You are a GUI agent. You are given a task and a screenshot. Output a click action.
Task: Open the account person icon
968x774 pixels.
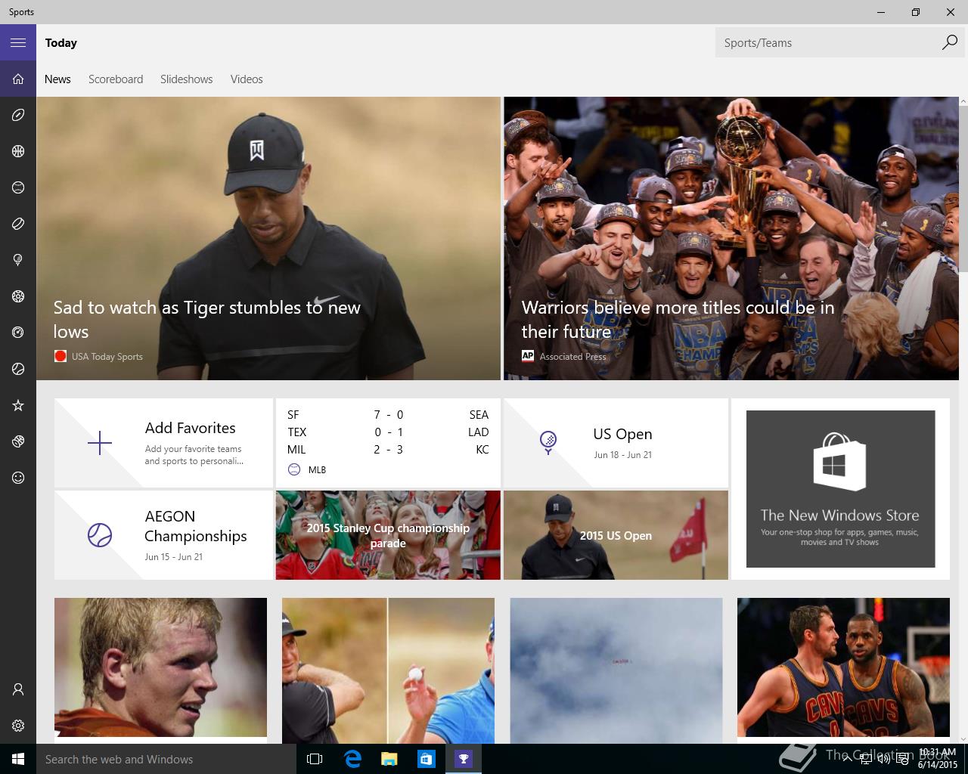pyautogui.click(x=18, y=689)
